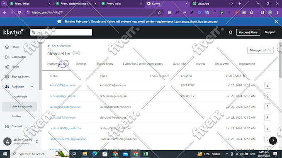Click the page vertical scrollbar

click(x=280, y=60)
